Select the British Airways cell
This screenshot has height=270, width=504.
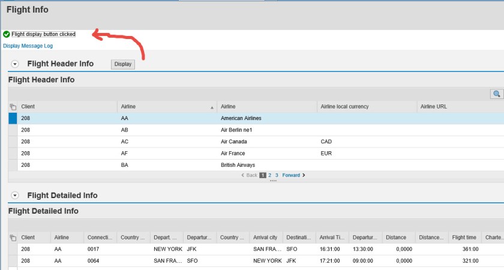[238, 165]
